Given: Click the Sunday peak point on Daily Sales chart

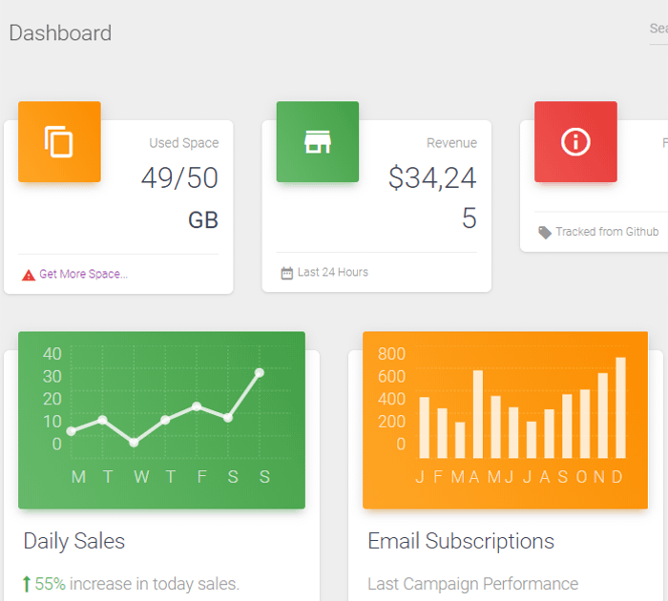Looking at the screenshot, I should click(x=260, y=373).
